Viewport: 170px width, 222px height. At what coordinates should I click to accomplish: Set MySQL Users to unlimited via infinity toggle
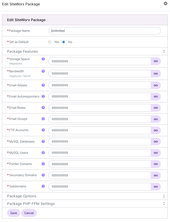point(156,153)
